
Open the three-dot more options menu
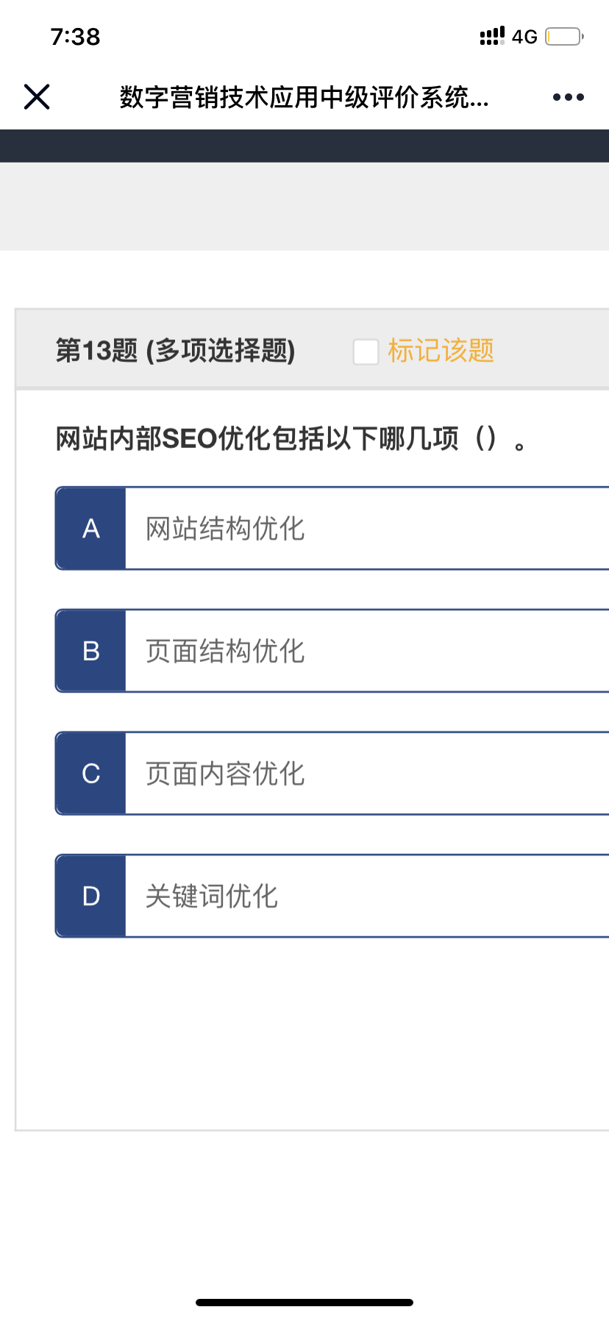(569, 97)
